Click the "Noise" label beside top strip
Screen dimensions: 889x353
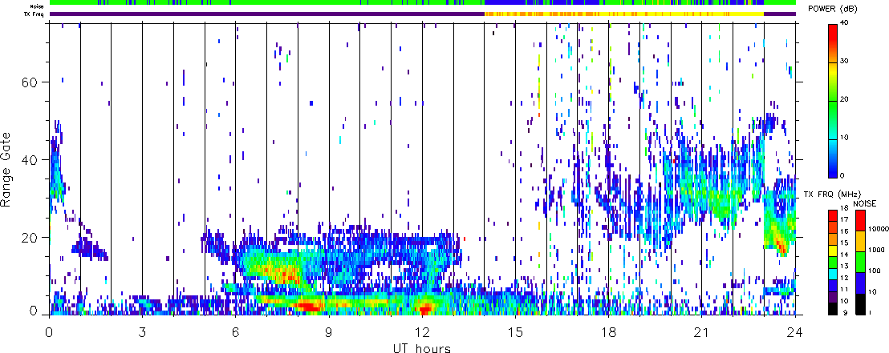point(38,7)
